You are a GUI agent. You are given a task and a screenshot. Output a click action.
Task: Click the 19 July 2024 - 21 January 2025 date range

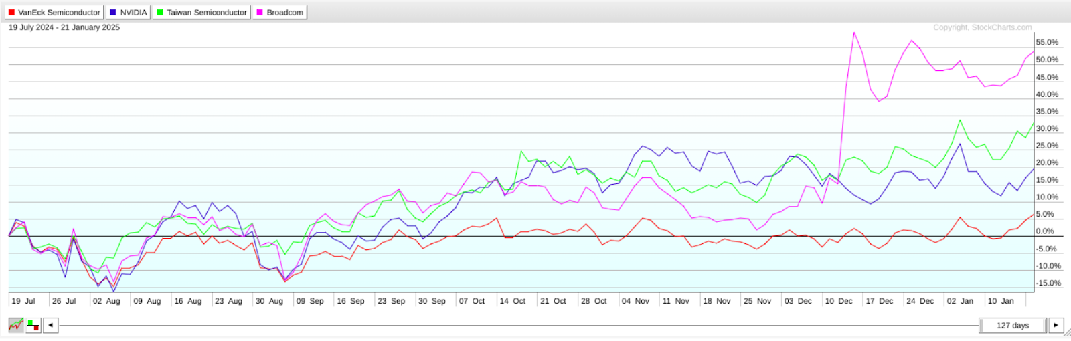pos(64,27)
